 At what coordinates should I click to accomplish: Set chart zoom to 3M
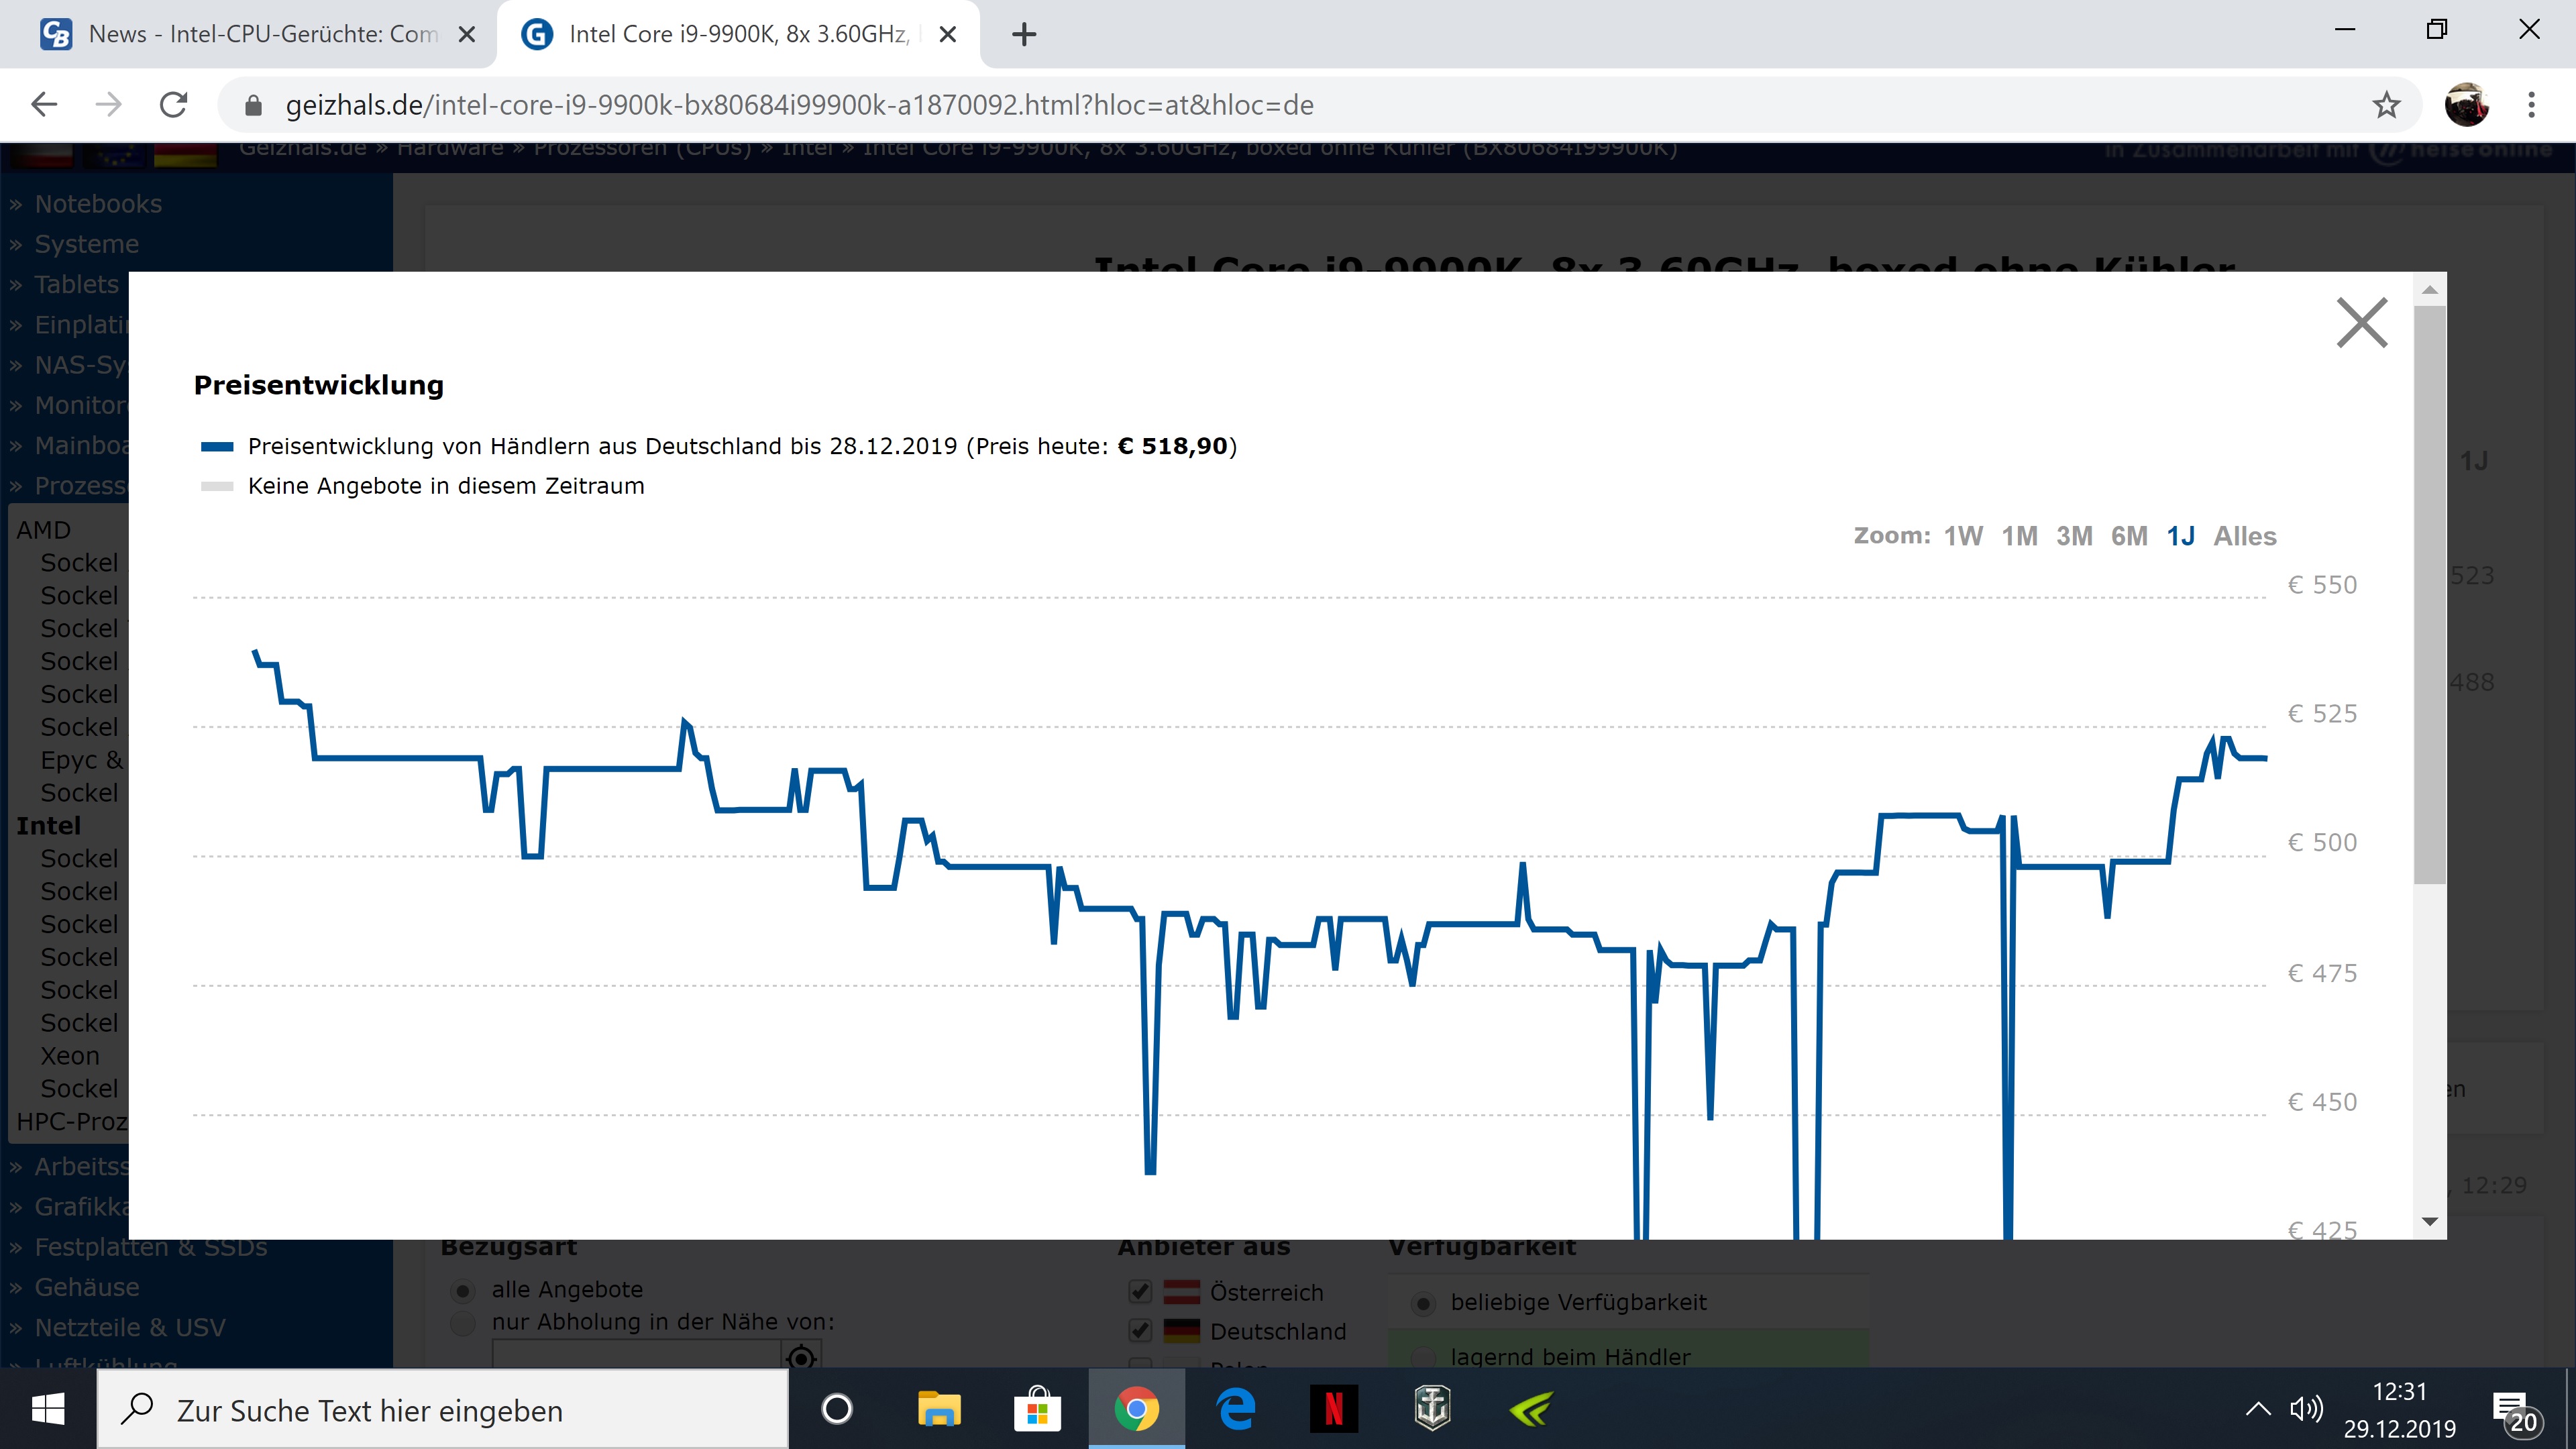pos(2074,536)
